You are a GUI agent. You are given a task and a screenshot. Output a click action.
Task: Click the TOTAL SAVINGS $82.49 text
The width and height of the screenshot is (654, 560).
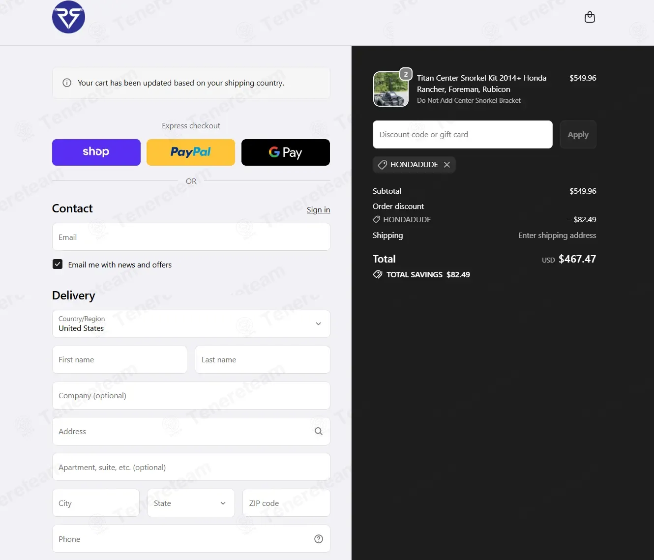pyautogui.click(x=428, y=274)
